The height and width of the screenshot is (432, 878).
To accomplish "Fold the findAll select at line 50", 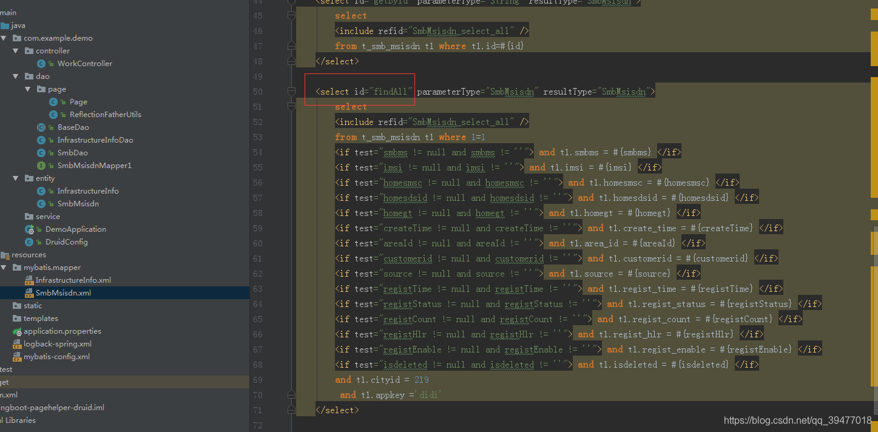I will [x=291, y=92].
